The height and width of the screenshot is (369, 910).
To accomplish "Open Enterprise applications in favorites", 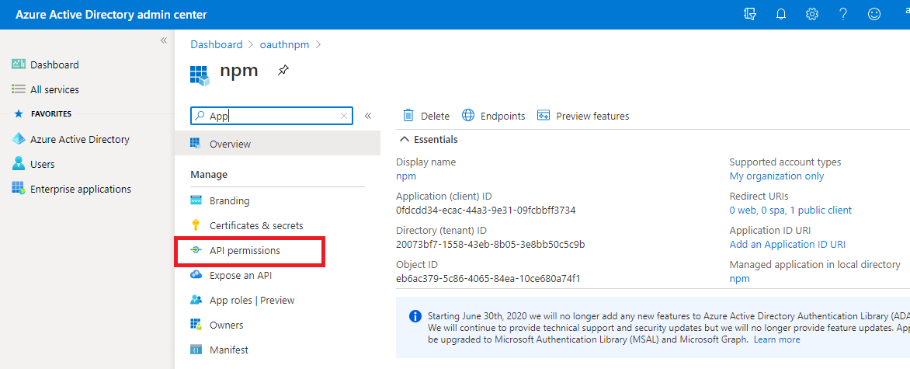I will 80,189.
